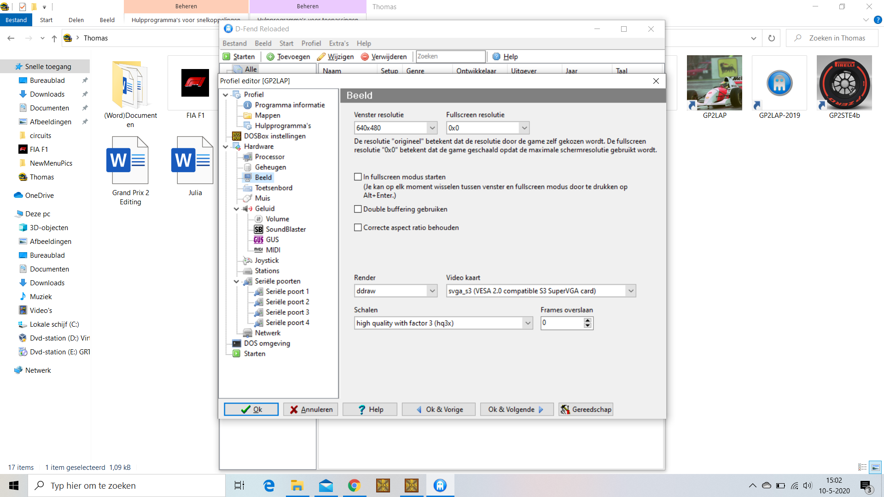
Task: Open DOSBox instellingen tree icon
Action: click(237, 136)
